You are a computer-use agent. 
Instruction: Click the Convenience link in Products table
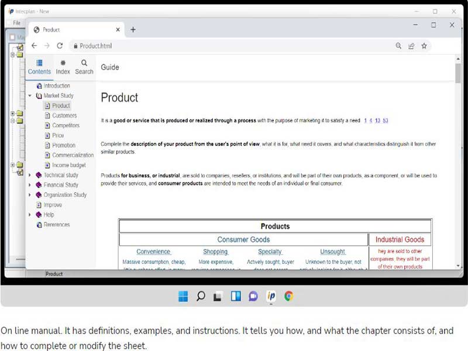point(153,252)
